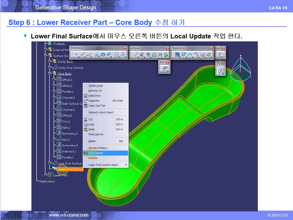Expand the Cavity Body tree node
The width and height of the screenshot is (293, 220).
click(x=50, y=62)
